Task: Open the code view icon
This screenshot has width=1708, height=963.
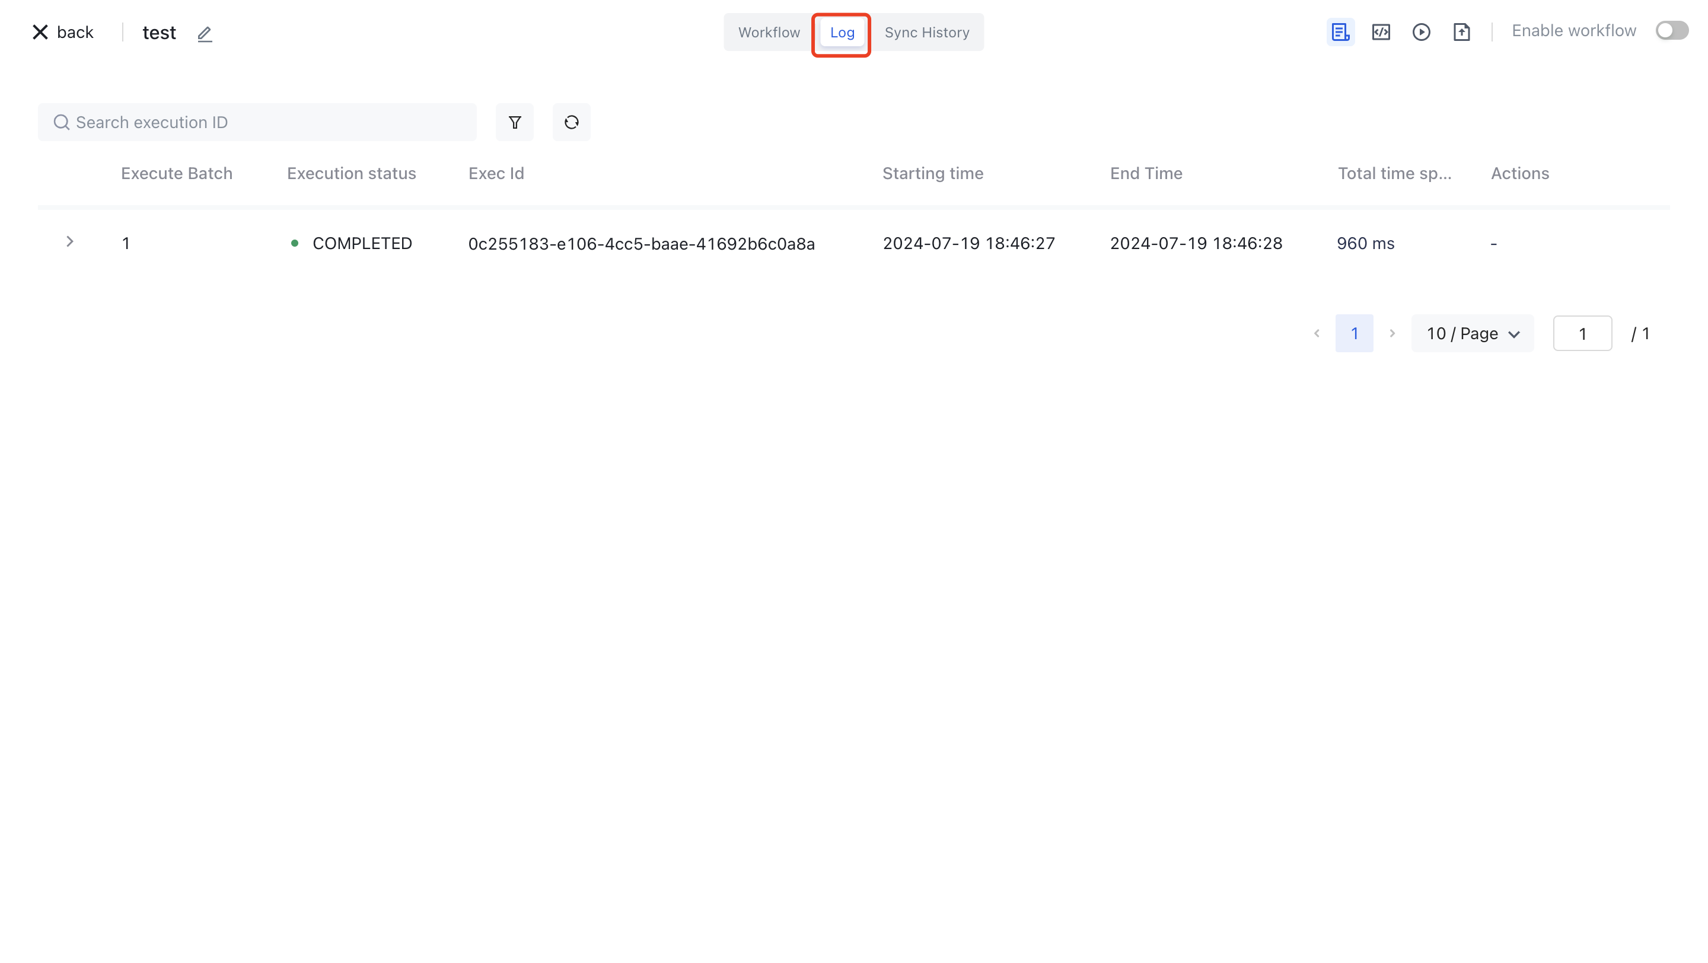Action: tap(1381, 31)
